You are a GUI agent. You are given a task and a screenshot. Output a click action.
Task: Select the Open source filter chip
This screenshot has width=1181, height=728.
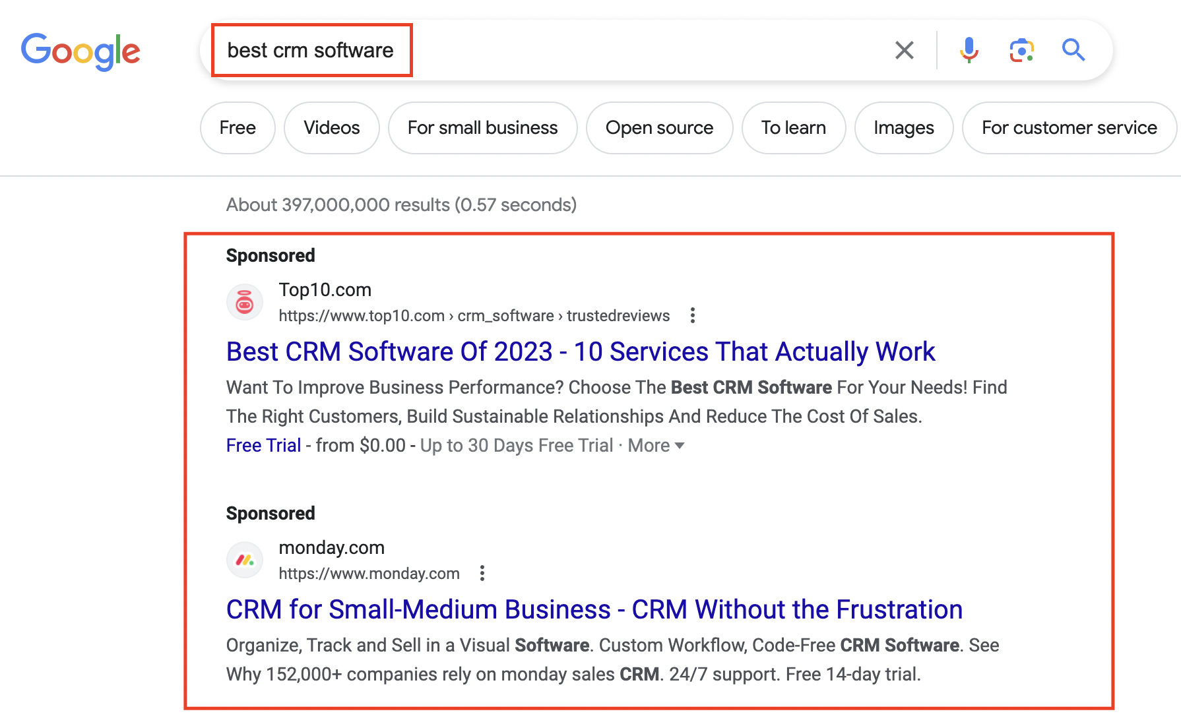[660, 128]
